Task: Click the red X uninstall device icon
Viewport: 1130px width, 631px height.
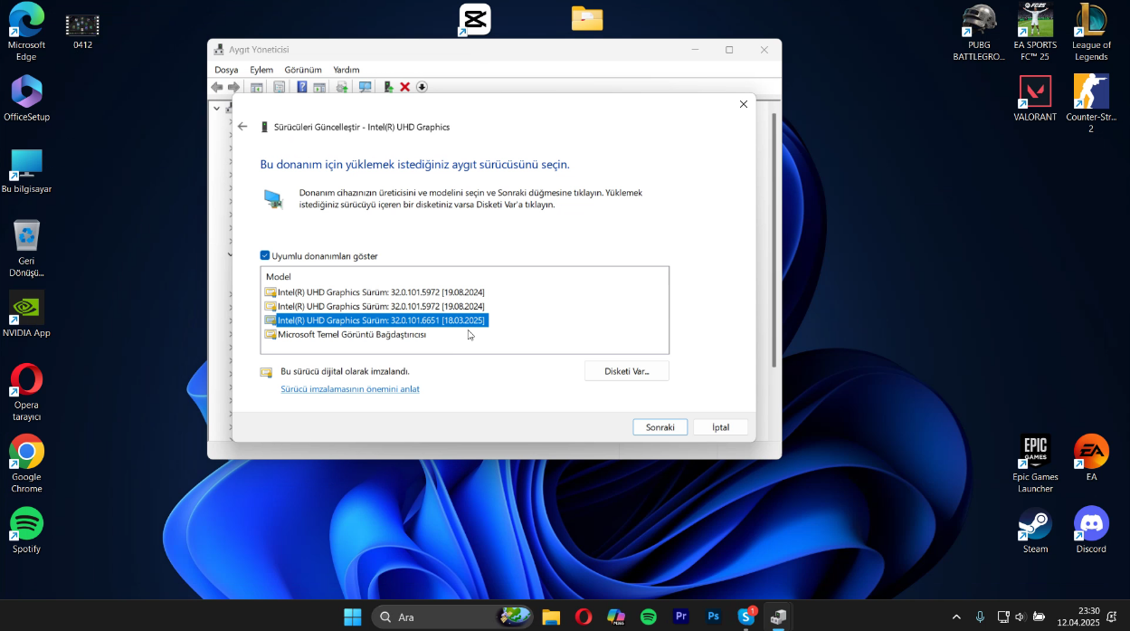Action: tap(405, 87)
